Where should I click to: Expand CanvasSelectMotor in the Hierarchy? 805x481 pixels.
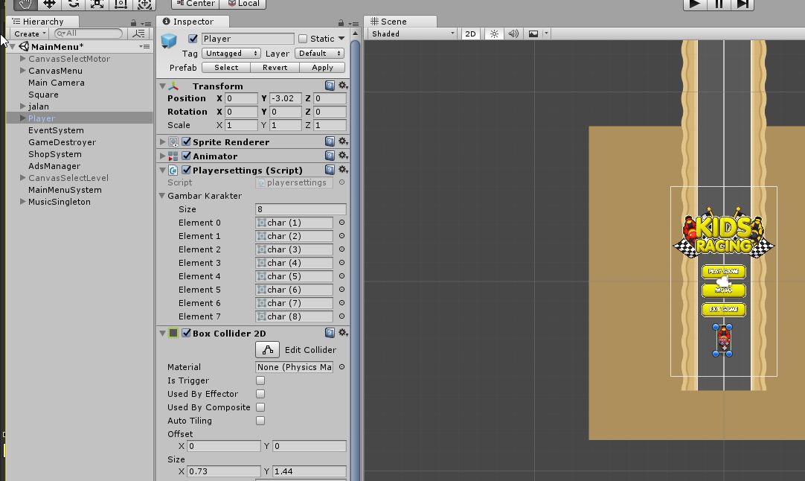click(x=23, y=59)
